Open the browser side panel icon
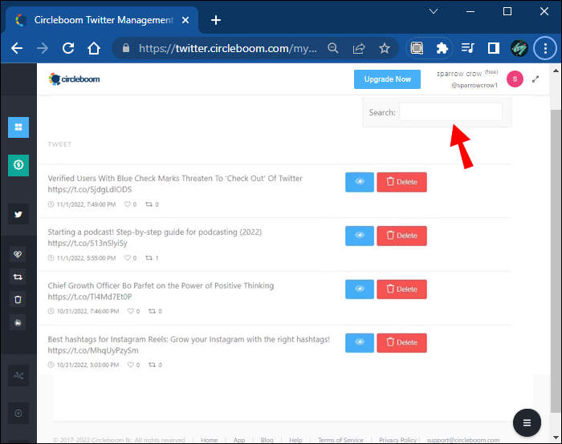Image resolution: width=562 pixels, height=444 pixels. 494,48
